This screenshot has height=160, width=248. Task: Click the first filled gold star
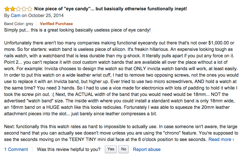(7, 9)
